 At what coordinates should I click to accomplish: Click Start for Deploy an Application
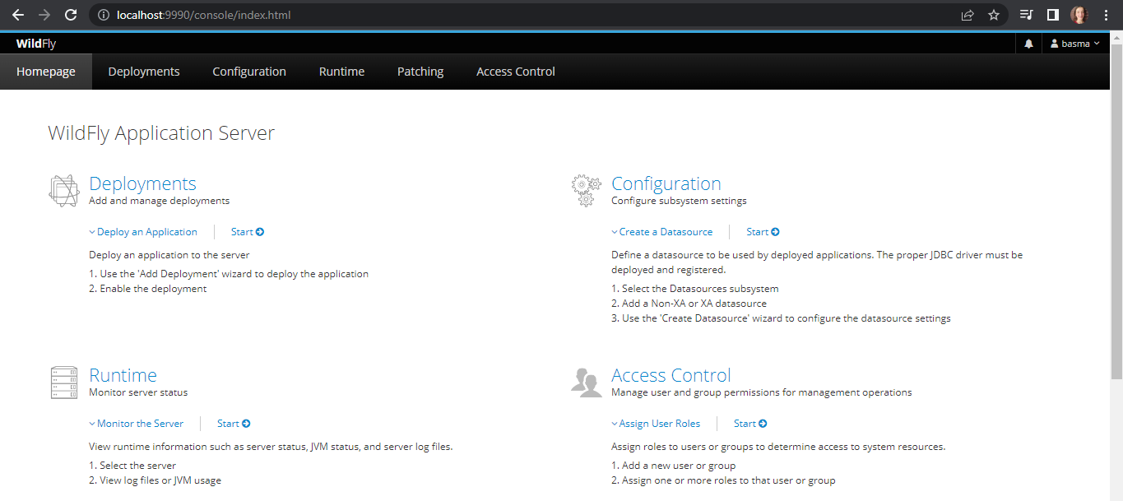tap(248, 232)
